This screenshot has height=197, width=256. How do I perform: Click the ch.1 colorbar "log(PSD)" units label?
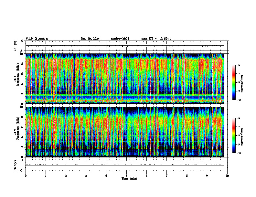(242, 84)
